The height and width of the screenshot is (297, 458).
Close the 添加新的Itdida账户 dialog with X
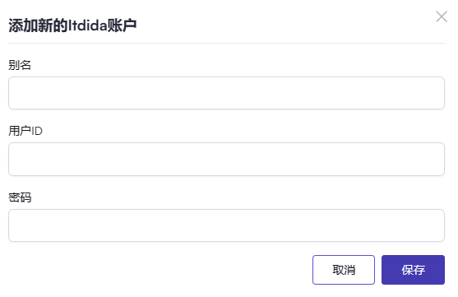tap(442, 16)
